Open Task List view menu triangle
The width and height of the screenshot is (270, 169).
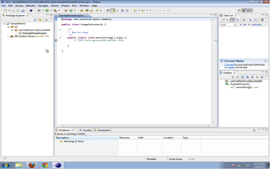coord(266,19)
